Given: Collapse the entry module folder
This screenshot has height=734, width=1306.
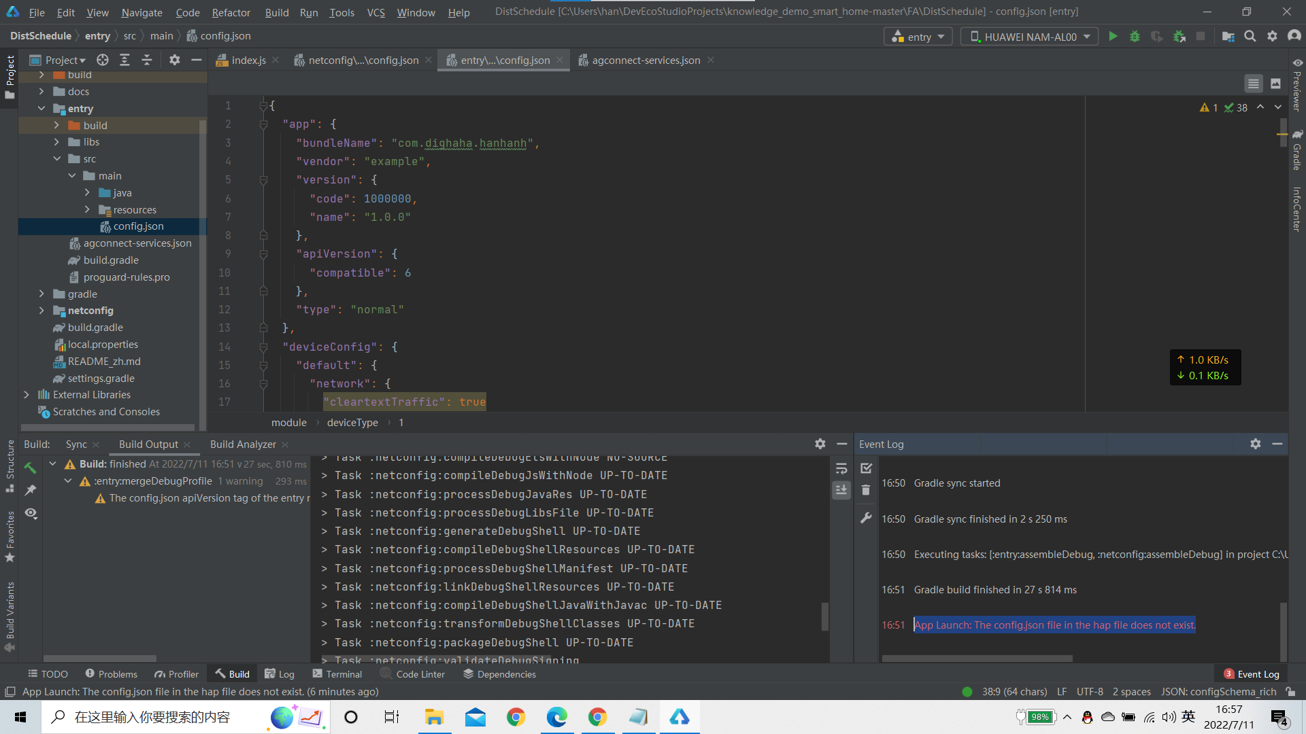Looking at the screenshot, I should click(x=41, y=109).
